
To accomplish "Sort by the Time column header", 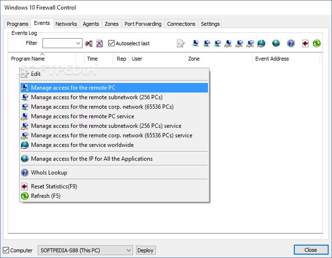I will click(x=98, y=59).
